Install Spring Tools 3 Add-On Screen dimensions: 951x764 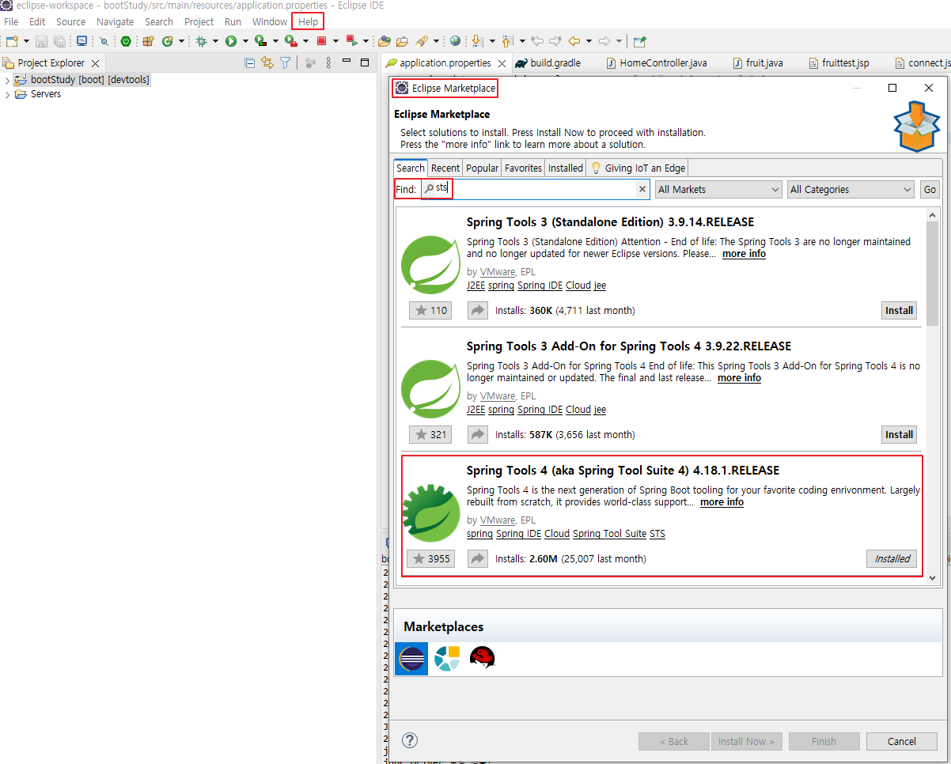[x=899, y=434]
